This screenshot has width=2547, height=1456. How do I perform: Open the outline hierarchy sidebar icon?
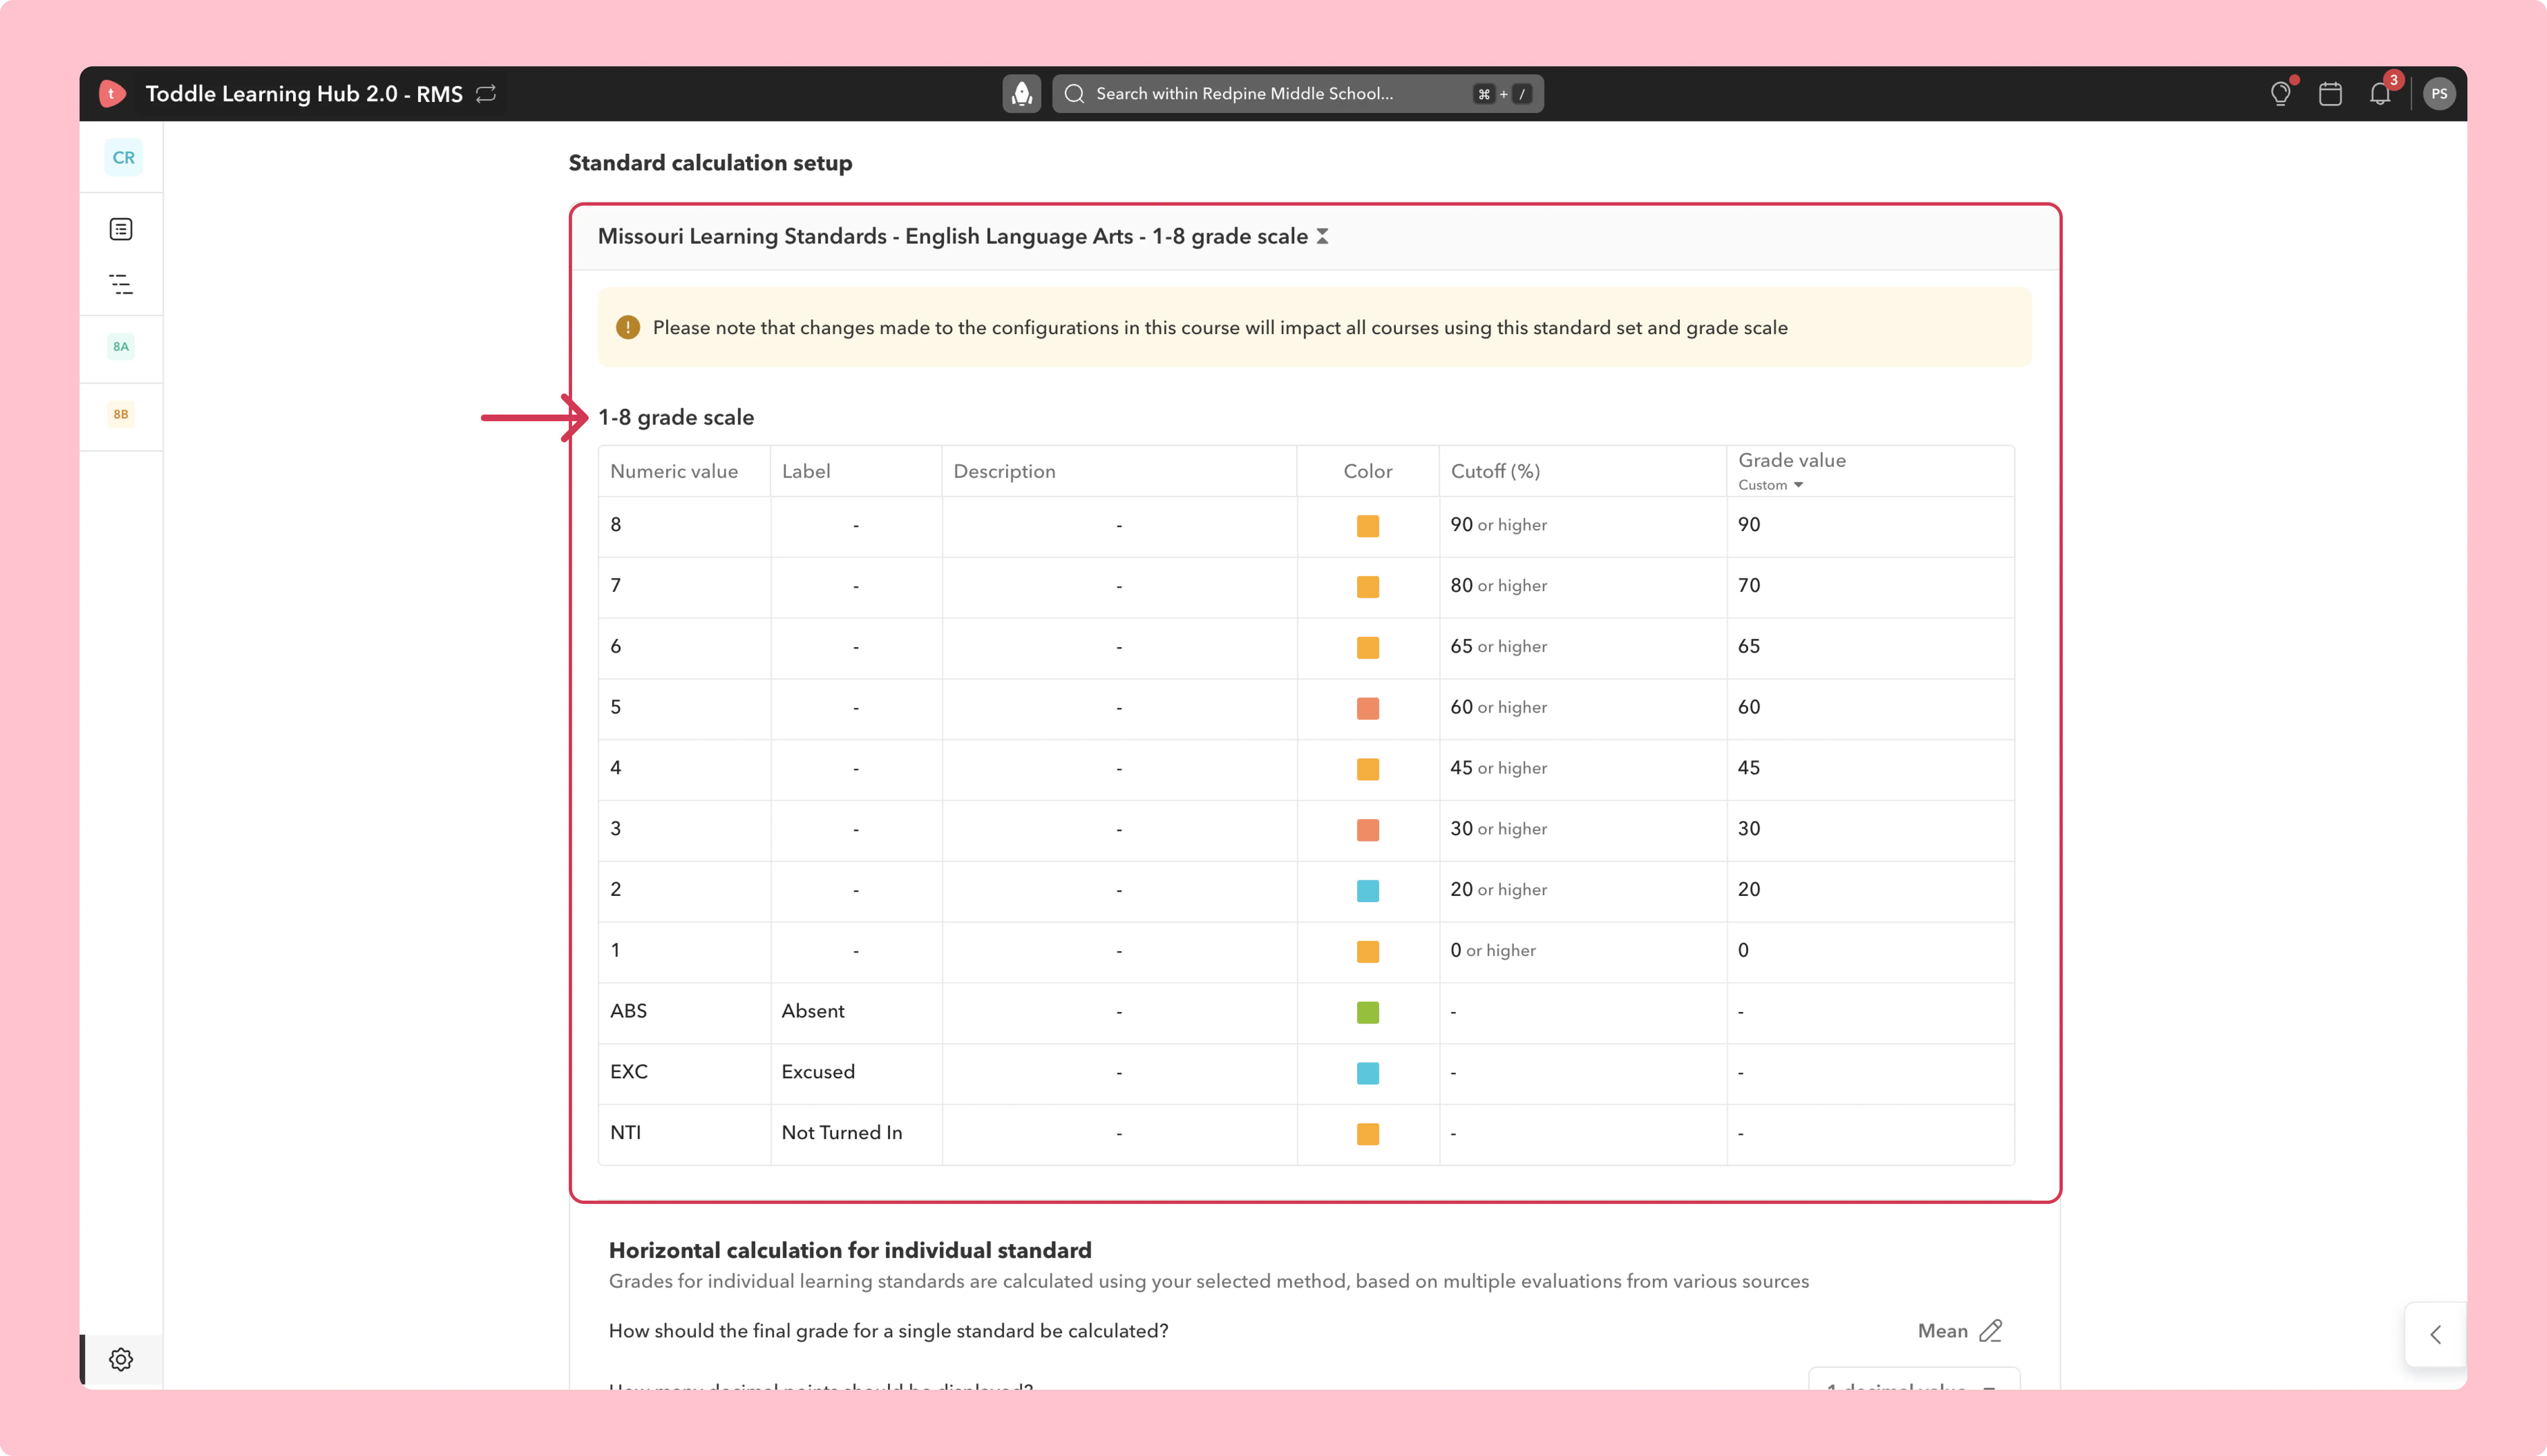click(x=121, y=285)
